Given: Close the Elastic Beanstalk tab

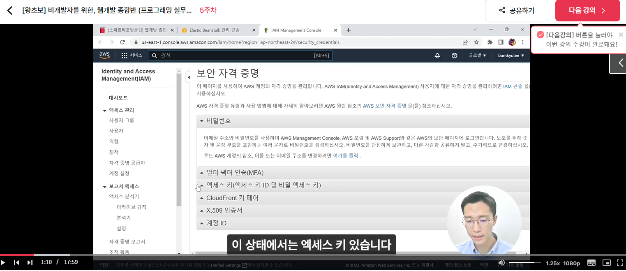Looking at the screenshot, I should pos(254,30).
